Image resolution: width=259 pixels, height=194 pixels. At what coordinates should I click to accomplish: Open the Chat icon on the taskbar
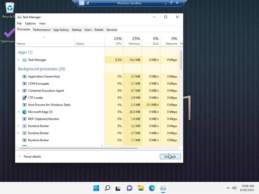pos(130,188)
